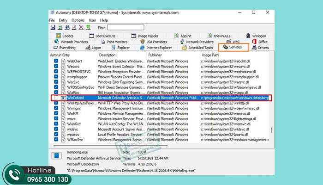Open the User menu
The height and width of the screenshot is (185, 323).
pyautogui.click(x=92, y=20)
